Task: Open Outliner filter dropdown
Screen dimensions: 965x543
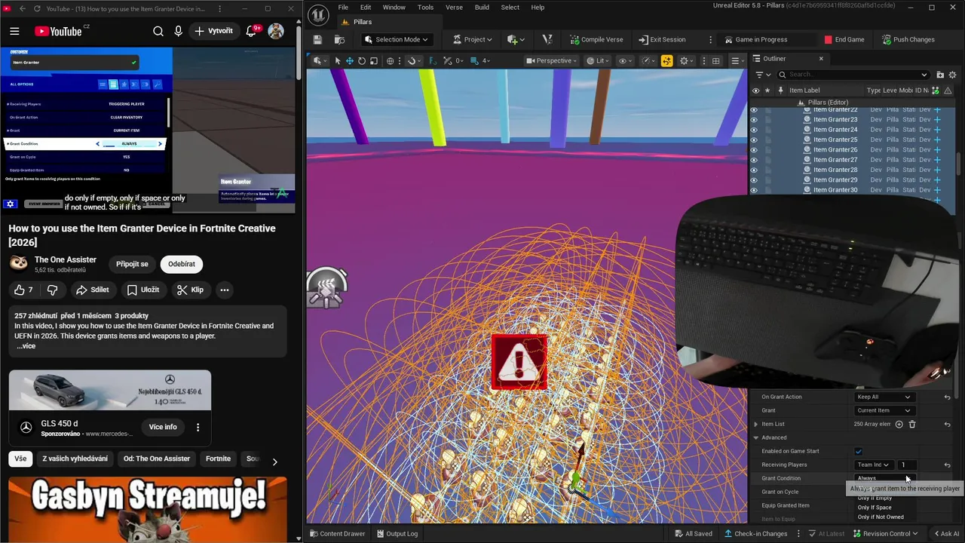Action: pyautogui.click(x=762, y=75)
